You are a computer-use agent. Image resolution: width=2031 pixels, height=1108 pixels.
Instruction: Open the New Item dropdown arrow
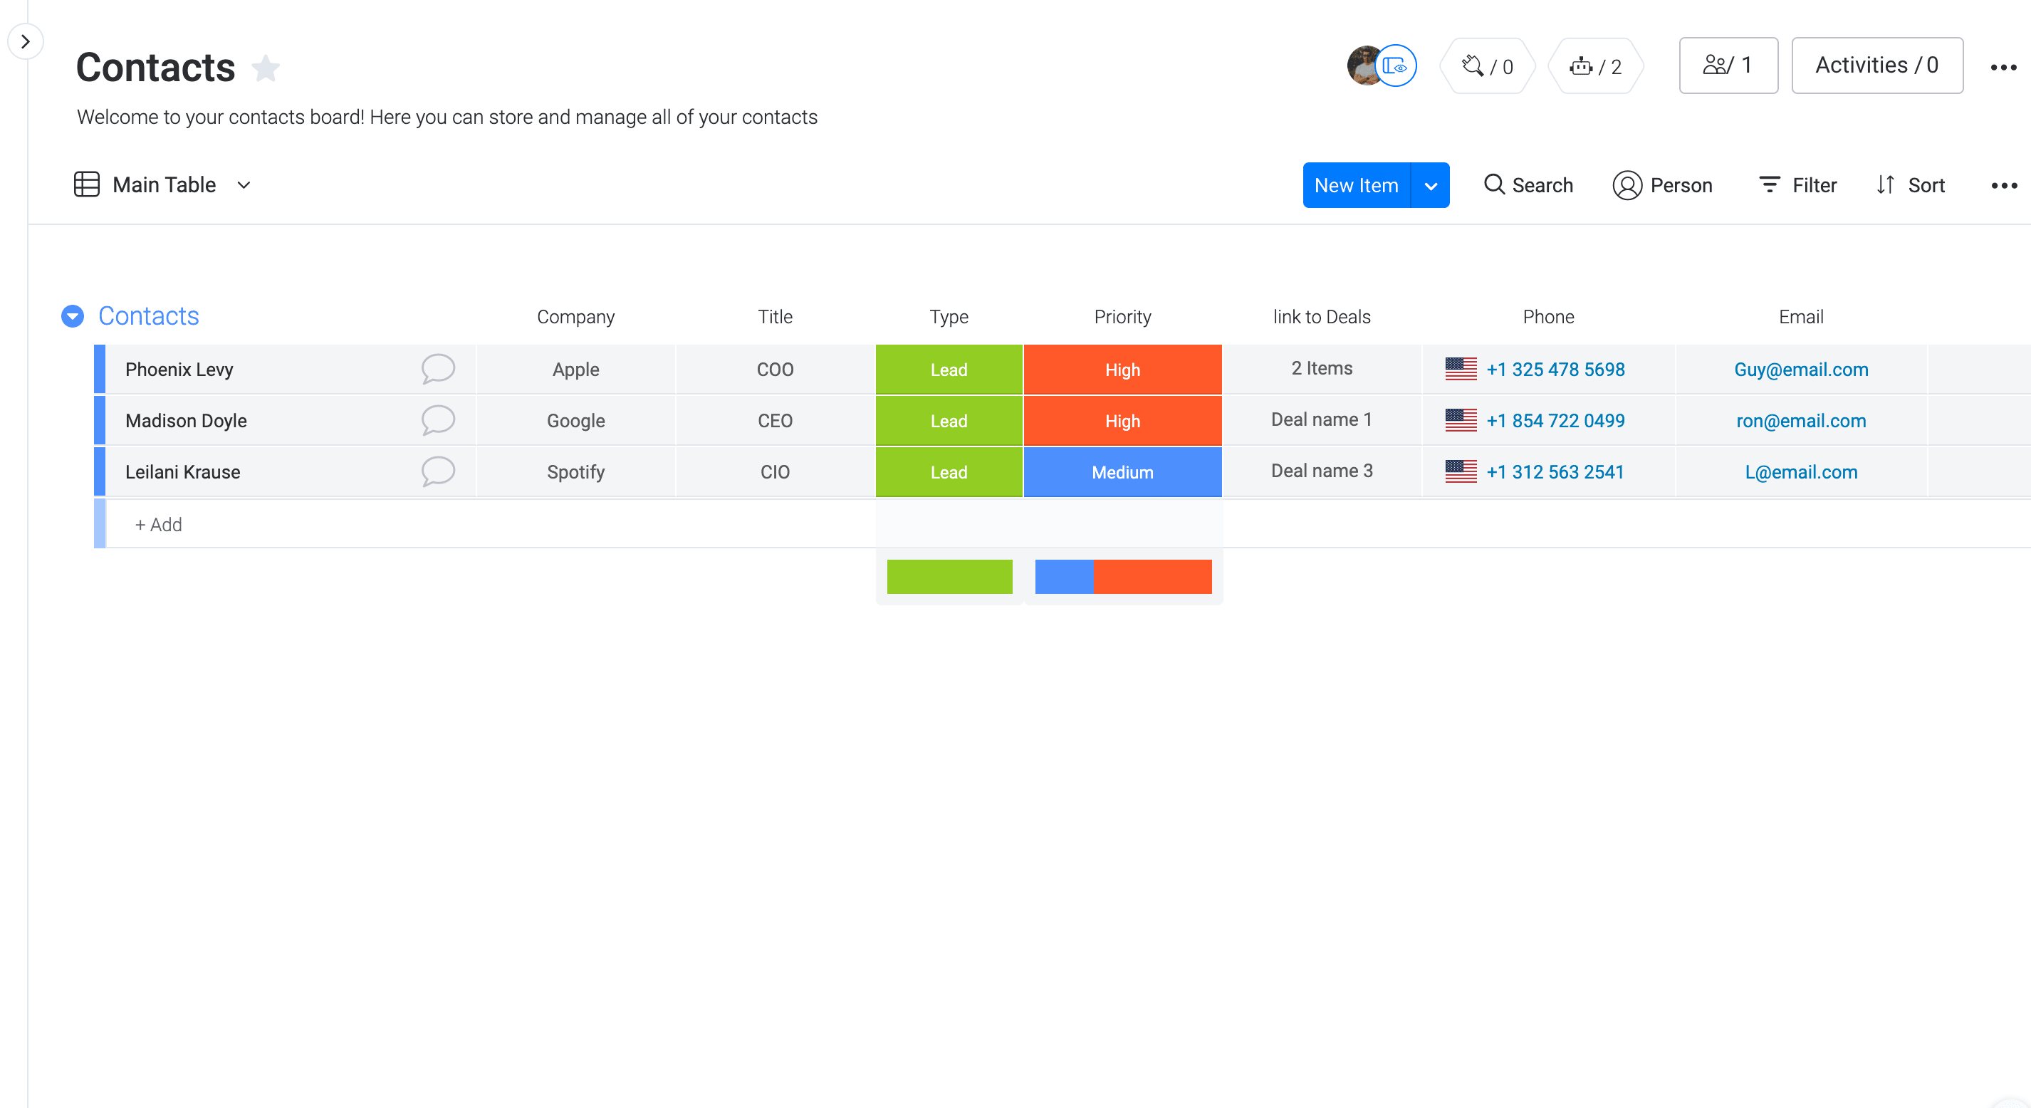click(1430, 186)
